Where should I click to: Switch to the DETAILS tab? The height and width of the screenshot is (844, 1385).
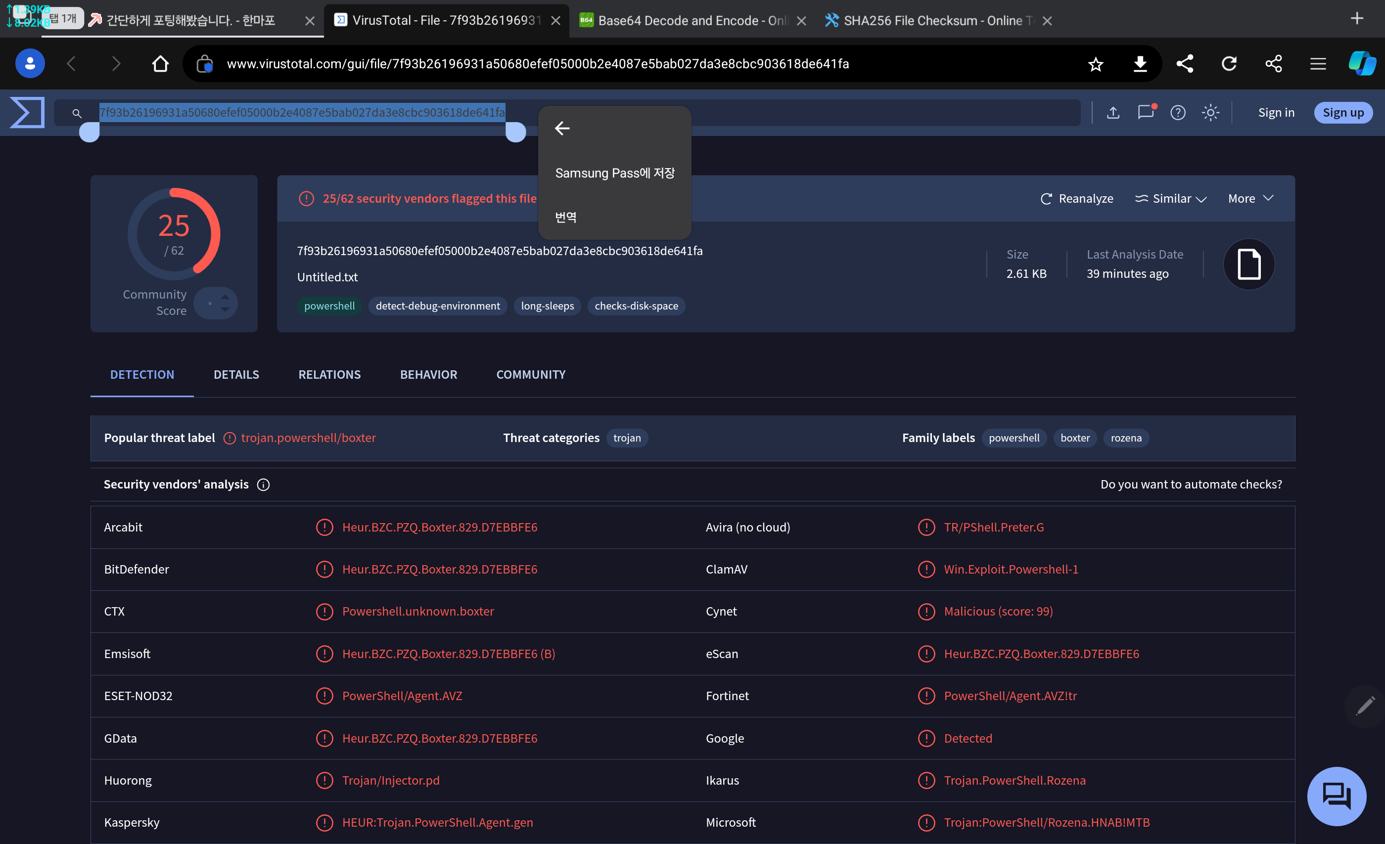[236, 374]
